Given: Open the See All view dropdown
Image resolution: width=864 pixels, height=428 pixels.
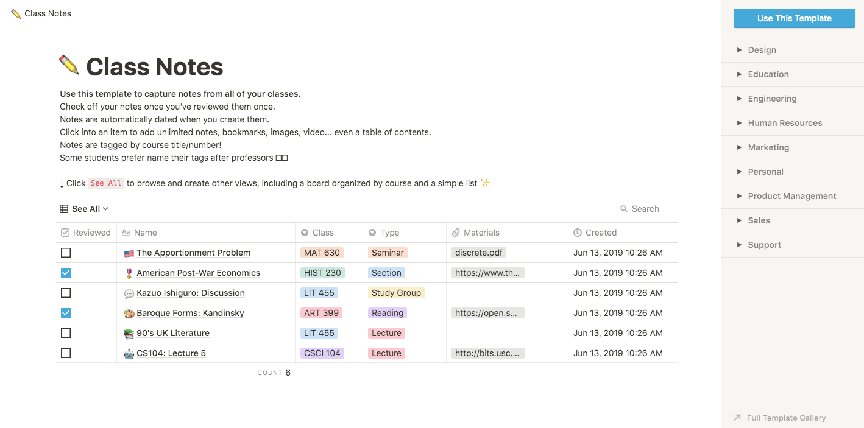Looking at the screenshot, I should pos(85,209).
